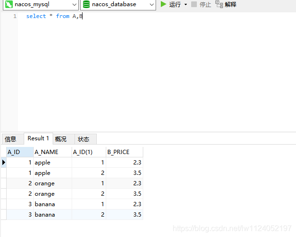Select the last banana row name cell
Screen dimensions: 296x237
53,215
